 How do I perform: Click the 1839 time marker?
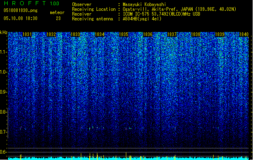click(220, 34)
